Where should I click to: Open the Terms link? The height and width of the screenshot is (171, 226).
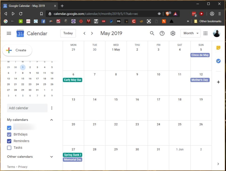11,167
